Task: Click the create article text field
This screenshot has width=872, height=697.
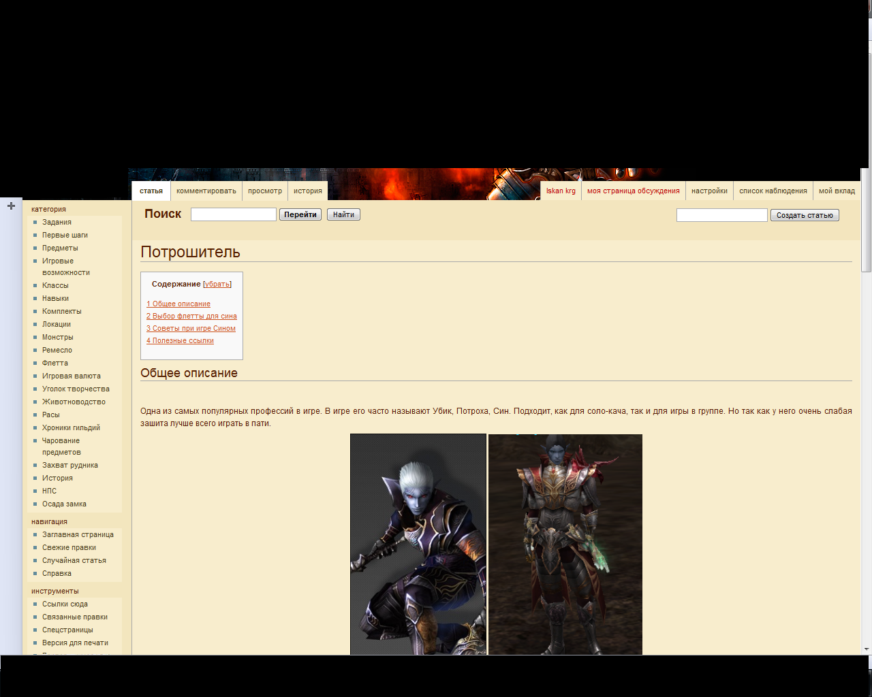Action: 721,215
